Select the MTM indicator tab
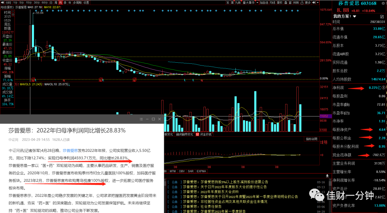Screen dimensions: 387x213 coord(173,171)
